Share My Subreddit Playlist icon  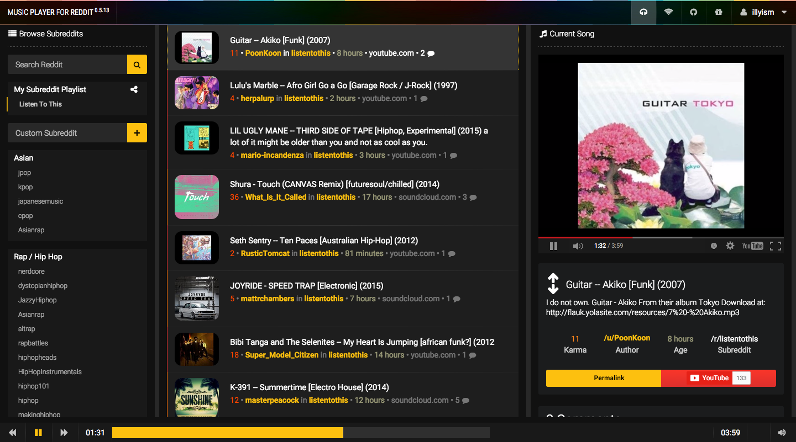coord(134,89)
